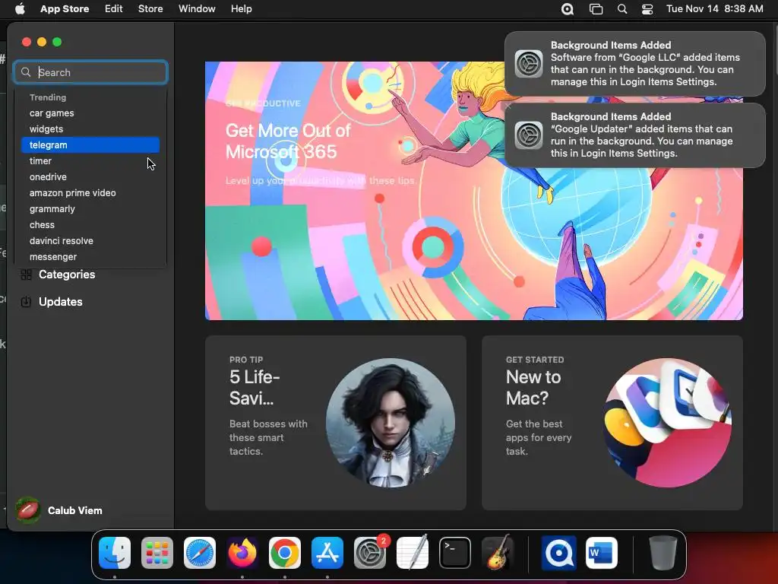Select the Updates sidebar item

coord(90,301)
